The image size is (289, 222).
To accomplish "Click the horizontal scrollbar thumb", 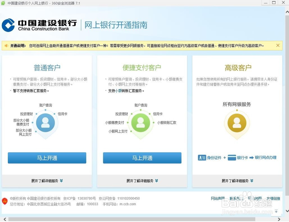I will point(132,219).
